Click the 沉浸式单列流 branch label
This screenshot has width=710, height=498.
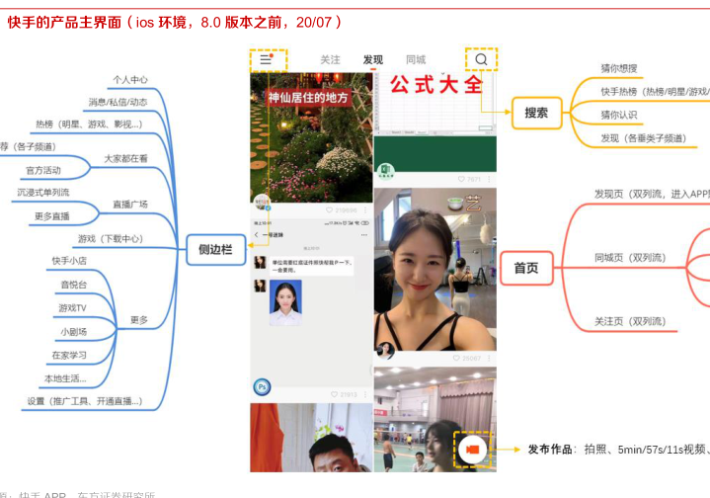(x=43, y=193)
